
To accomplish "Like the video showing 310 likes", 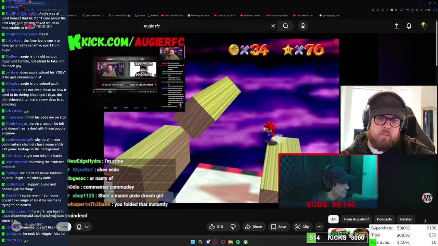I will [216, 227].
